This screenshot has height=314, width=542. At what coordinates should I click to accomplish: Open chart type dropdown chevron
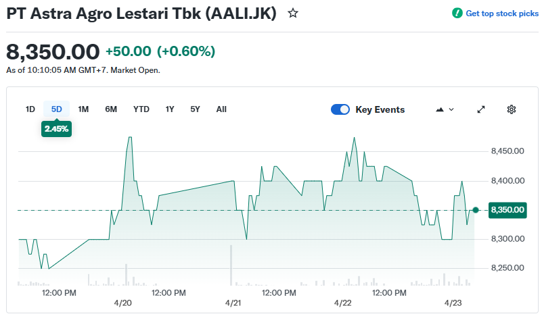(x=451, y=109)
